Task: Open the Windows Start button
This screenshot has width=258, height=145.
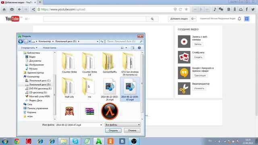Action: tap(5, 141)
